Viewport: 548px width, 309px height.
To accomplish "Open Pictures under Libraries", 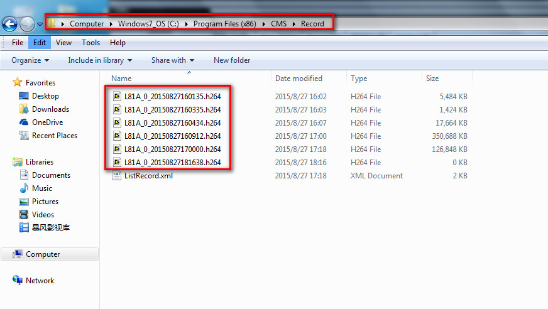I will [45, 202].
